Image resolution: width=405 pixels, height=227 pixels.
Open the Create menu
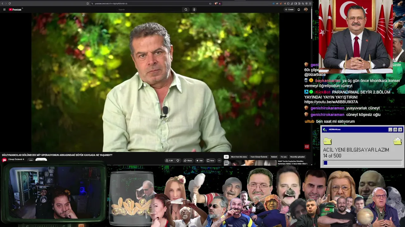(x=289, y=9)
